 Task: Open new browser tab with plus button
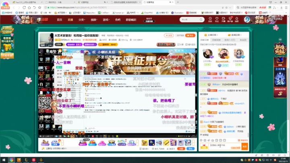click(178, 2)
